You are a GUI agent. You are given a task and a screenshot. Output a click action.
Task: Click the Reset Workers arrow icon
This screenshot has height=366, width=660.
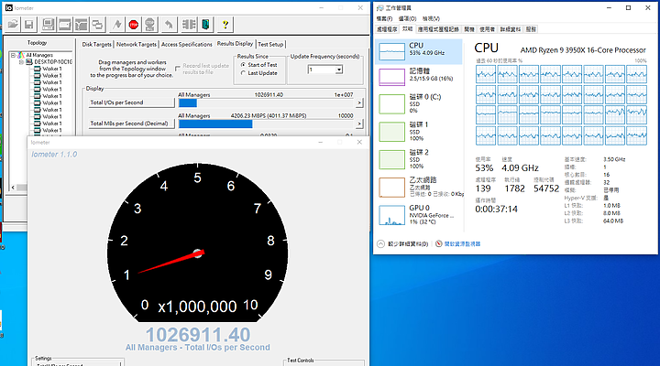[x=169, y=25]
